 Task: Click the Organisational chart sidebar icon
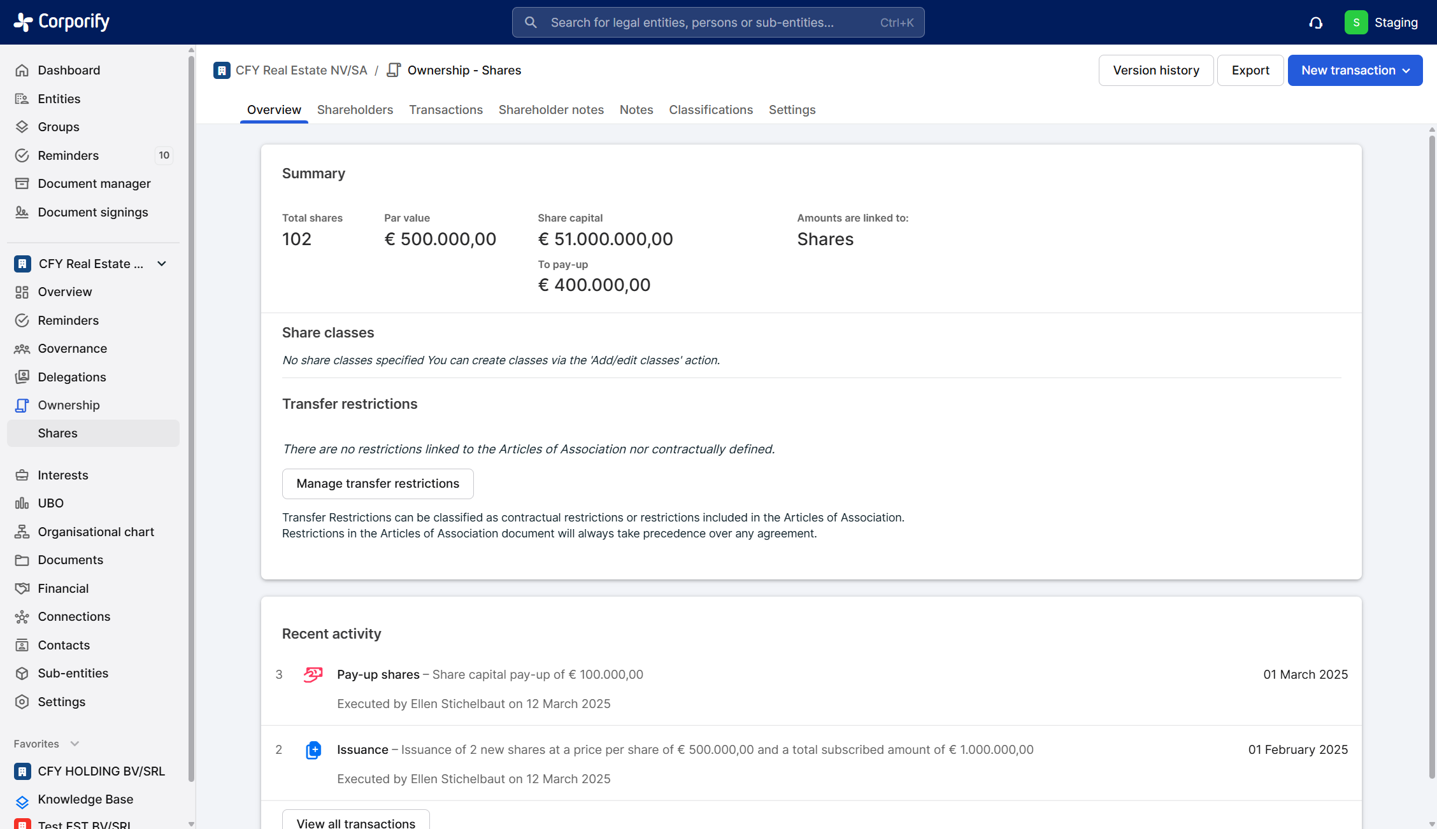(x=22, y=532)
